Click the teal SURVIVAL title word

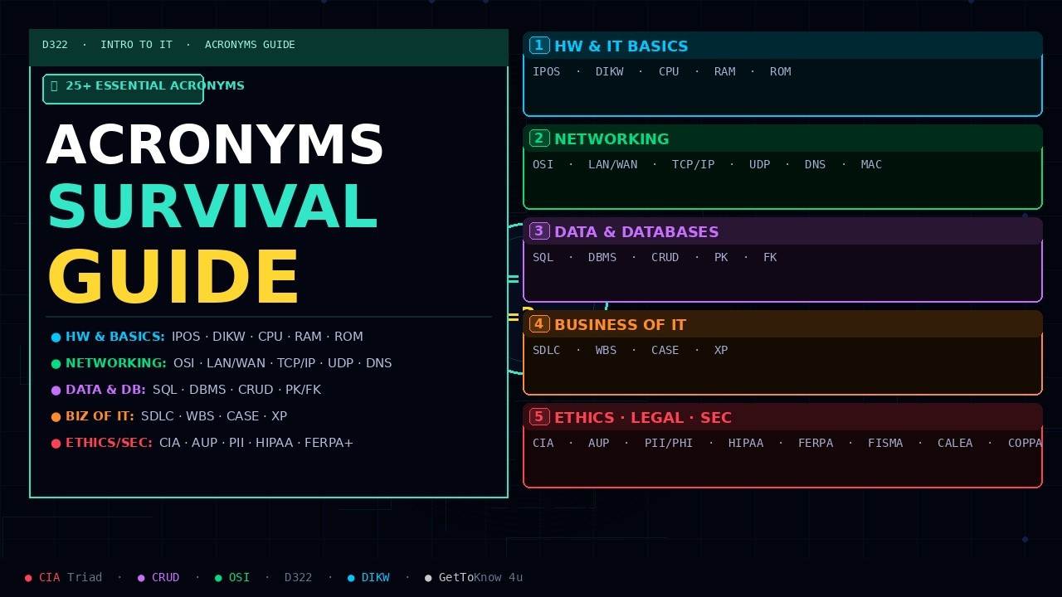(212, 206)
